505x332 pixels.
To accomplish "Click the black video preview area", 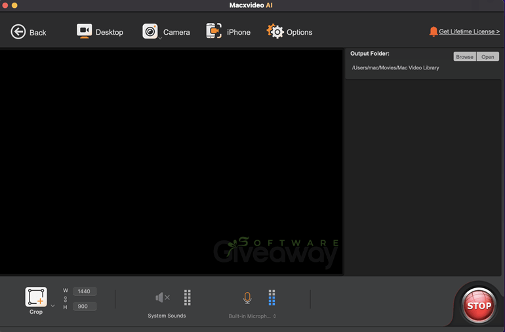I will [x=171, y=162].
